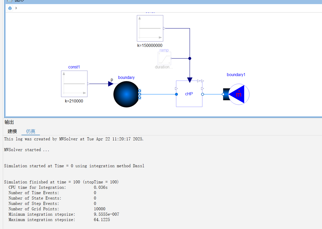Viewport: 322px width, 229px height.
Task: Click the 'CPU time for Integration' log line
Action: coord(58,188)
